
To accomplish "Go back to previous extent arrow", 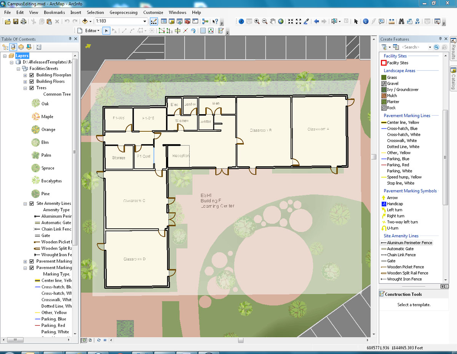I will [x=316, y=21].
